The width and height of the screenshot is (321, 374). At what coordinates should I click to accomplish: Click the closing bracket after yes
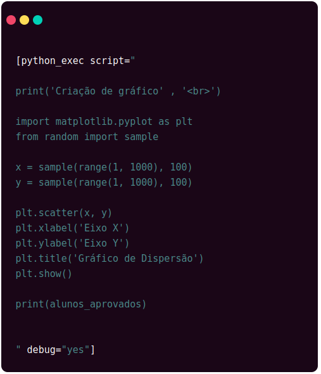pos(92,350)
